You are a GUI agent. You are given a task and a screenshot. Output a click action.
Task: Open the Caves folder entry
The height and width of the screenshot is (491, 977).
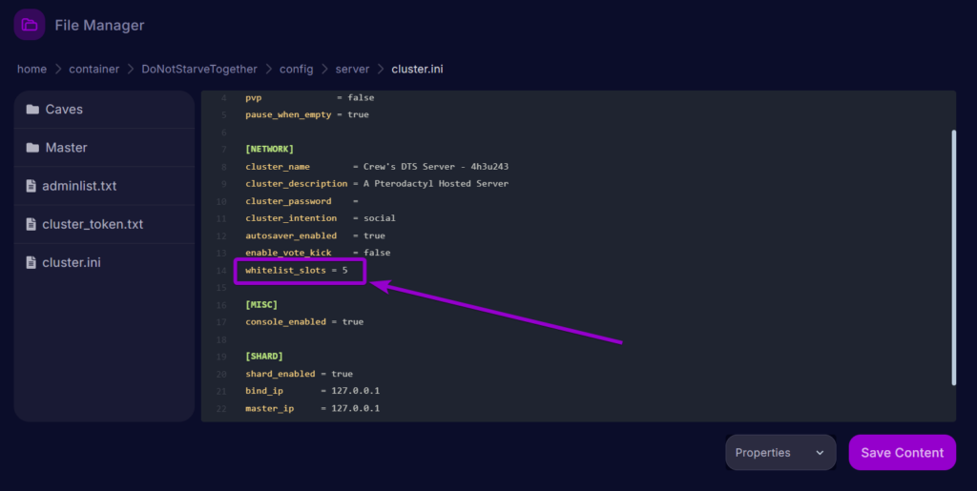pyautogui.click(x=64, y=110)
